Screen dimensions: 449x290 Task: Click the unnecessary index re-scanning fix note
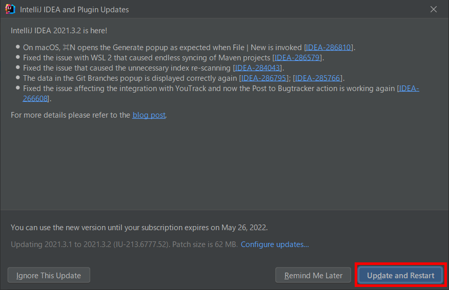pyautogui.click(x=153, y=68)
